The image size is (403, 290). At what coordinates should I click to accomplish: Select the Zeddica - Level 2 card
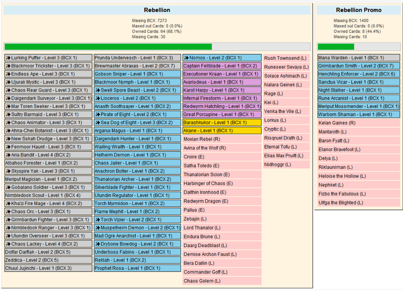click(48, 260)
